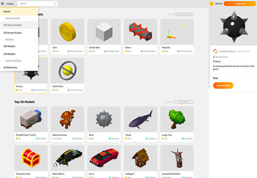Click the Beam card's Free price label
This screenshot has height=178, width=257.
128,51
